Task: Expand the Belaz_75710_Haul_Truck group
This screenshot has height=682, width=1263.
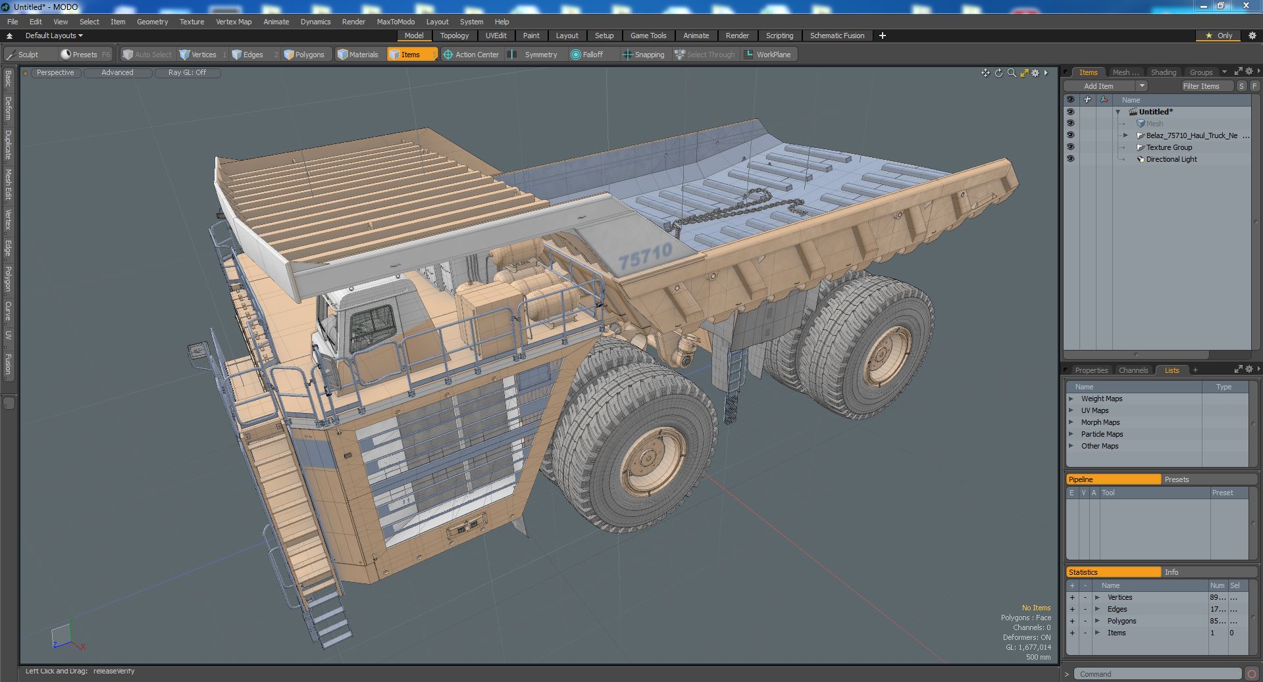Action: click(x=1125, y=135)
